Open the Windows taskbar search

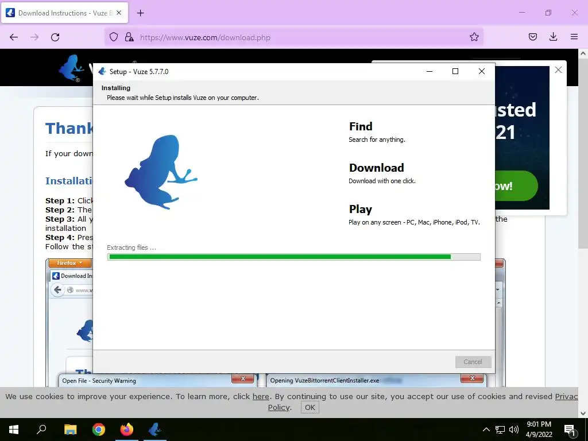pos(41,430)
